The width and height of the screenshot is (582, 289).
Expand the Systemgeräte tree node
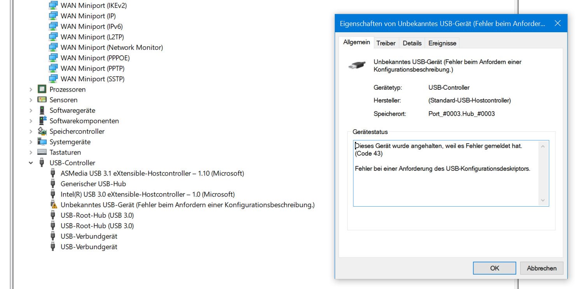(x=31, y=142)
